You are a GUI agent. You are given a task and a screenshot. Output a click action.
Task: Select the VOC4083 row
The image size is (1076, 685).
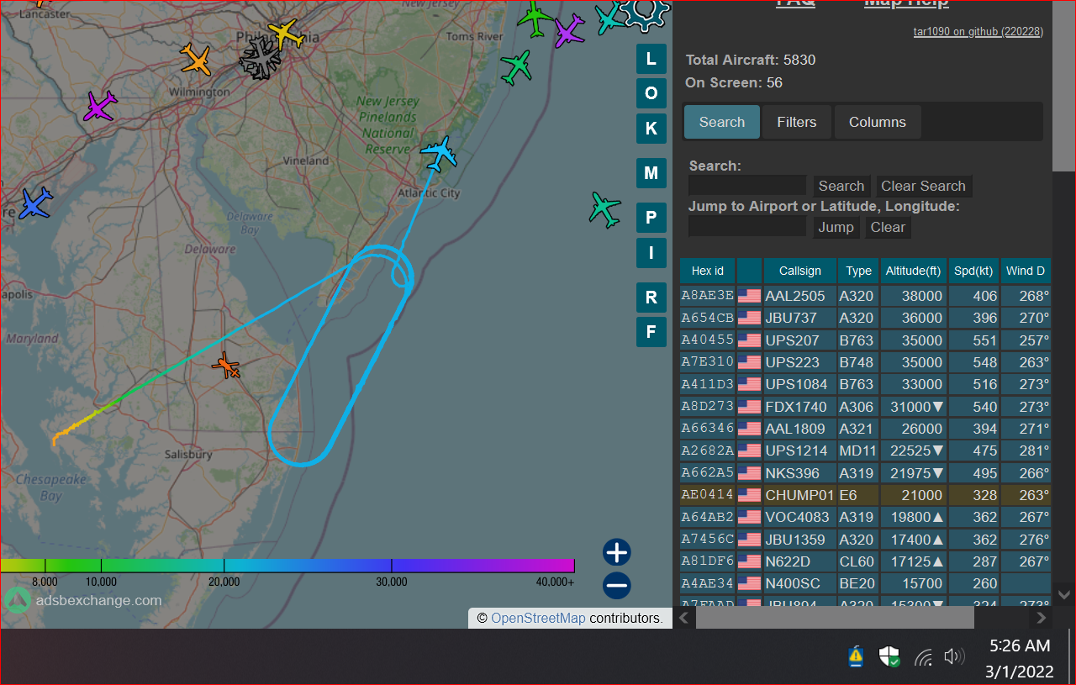(865, 517)
